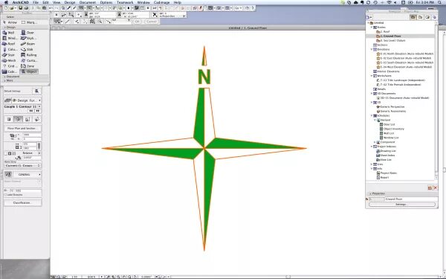Collapse the Design section of toolbox
Image resolution: width=446 pixels, height=279 pixels.
tap(5, 28)
